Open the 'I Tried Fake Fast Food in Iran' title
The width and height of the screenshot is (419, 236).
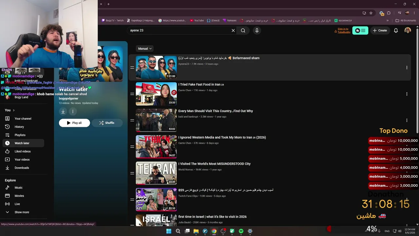click(x=201, y=85)
